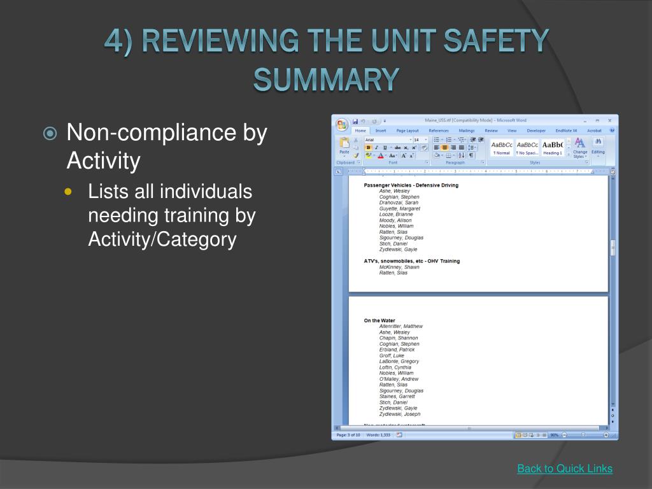Switch to the Mailings tab
Viewport: 652px width, 489px height.
click(x=467, y=131)
